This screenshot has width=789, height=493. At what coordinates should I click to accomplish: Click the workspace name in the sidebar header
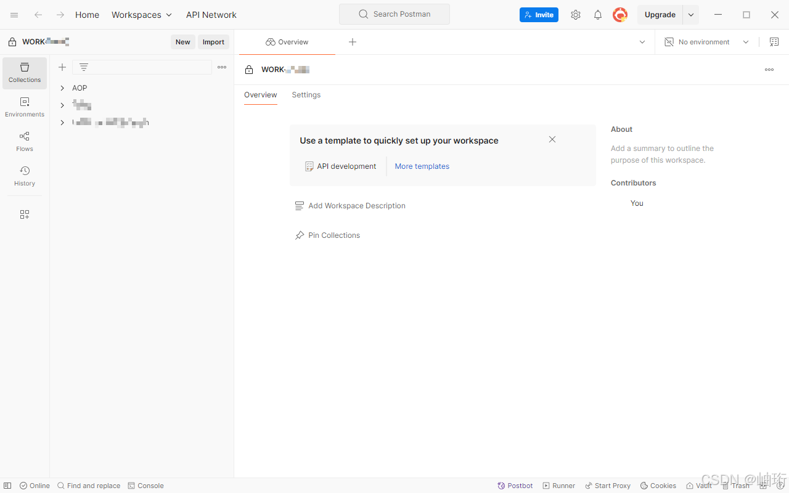coord(46,42)
